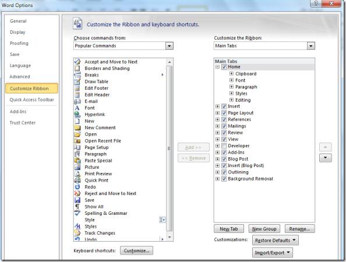Select the Track Changes icon

[x=77, y=233]
